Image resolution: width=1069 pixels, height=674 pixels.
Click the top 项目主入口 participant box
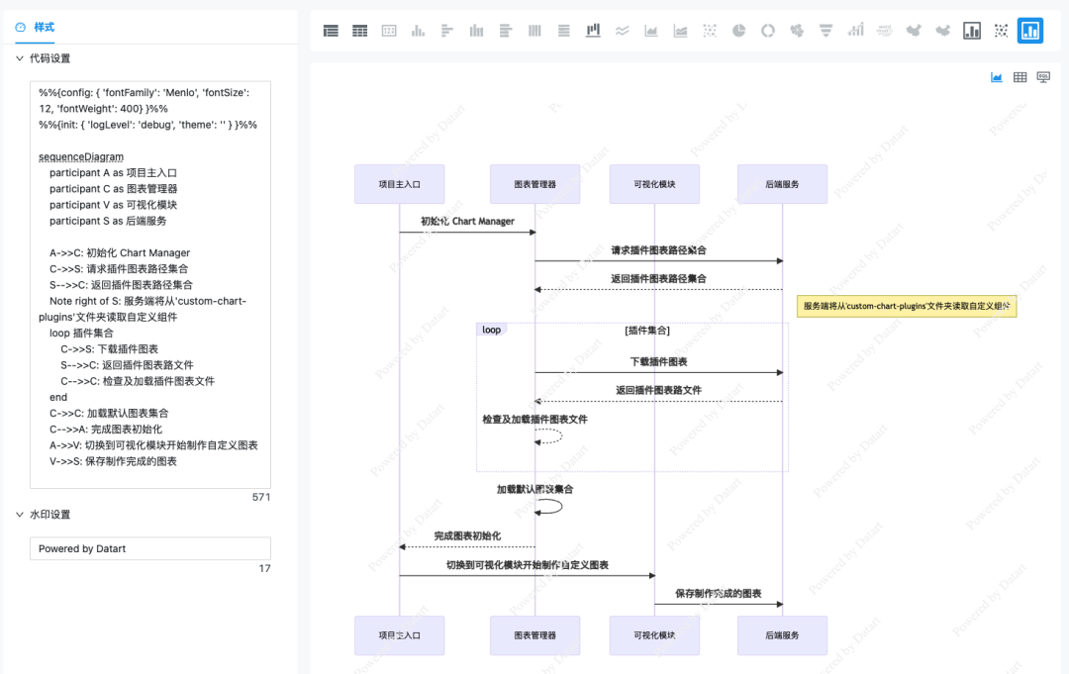coord(400,184)
